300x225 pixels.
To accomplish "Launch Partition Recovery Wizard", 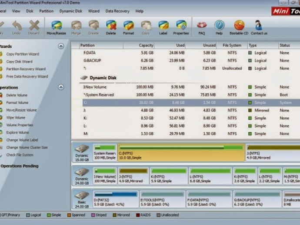I will [x=26, y=69].
